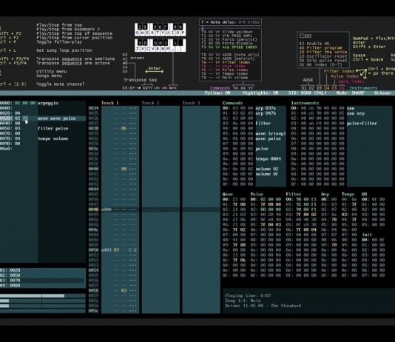Select command 'wave pulse' in Commands table
The height and width of the screenshot is (342, 395).
point(268,138)
